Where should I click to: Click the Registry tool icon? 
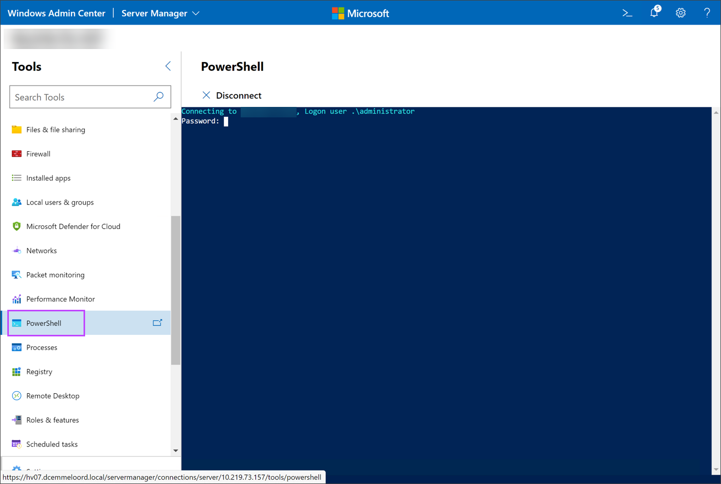(17, 372)
